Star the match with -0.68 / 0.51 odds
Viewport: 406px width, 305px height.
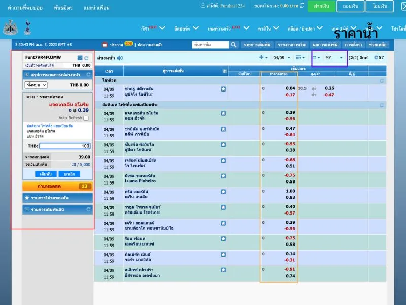pos(223,160)
